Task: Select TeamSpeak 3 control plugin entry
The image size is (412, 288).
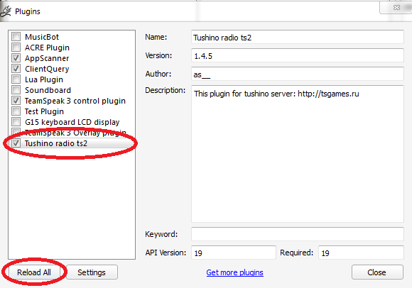Action: tap(75, 101)
